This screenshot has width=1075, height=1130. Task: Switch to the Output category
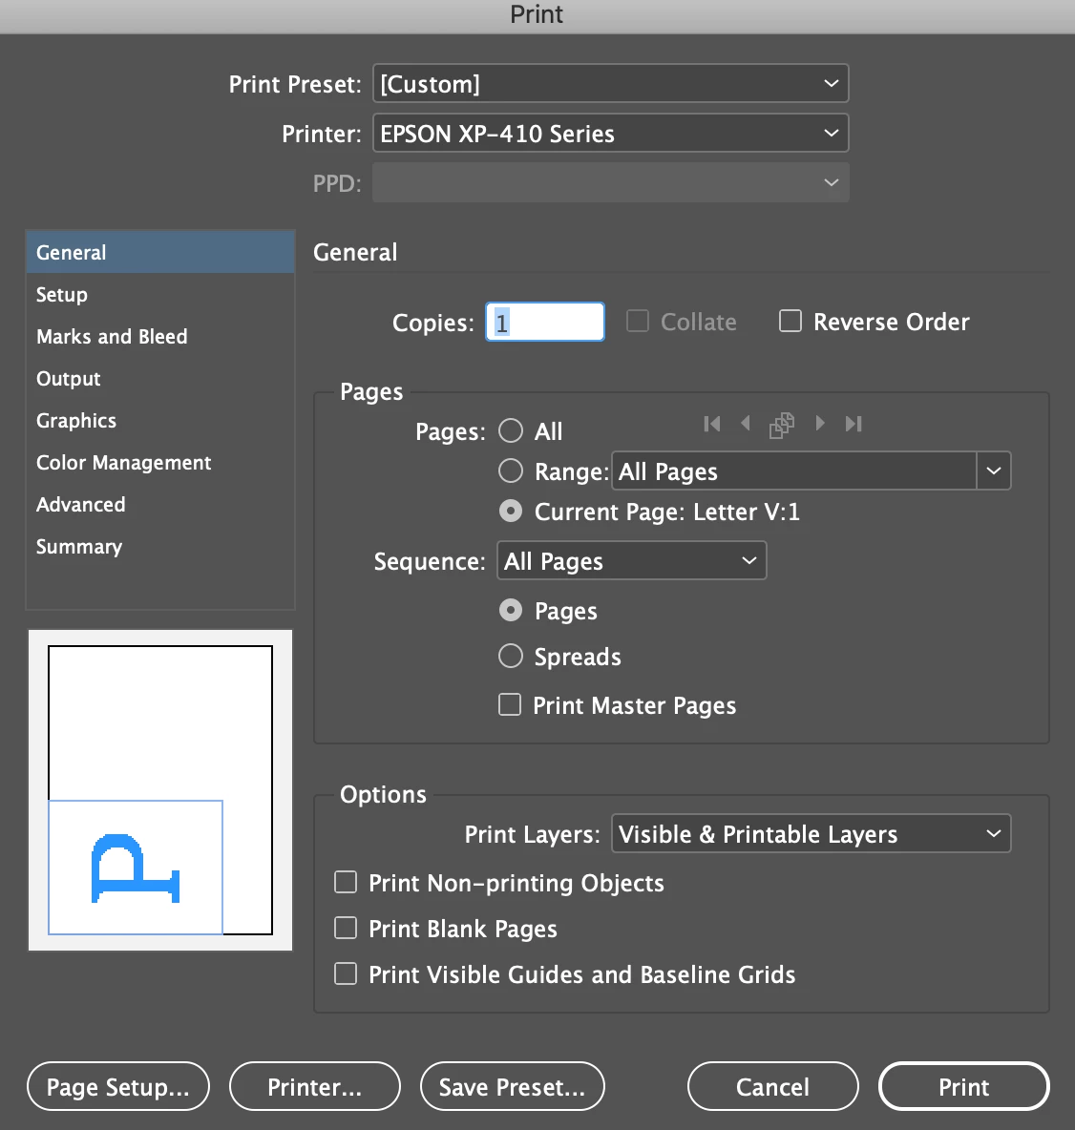pyautogui.click(x=160, y=378)
